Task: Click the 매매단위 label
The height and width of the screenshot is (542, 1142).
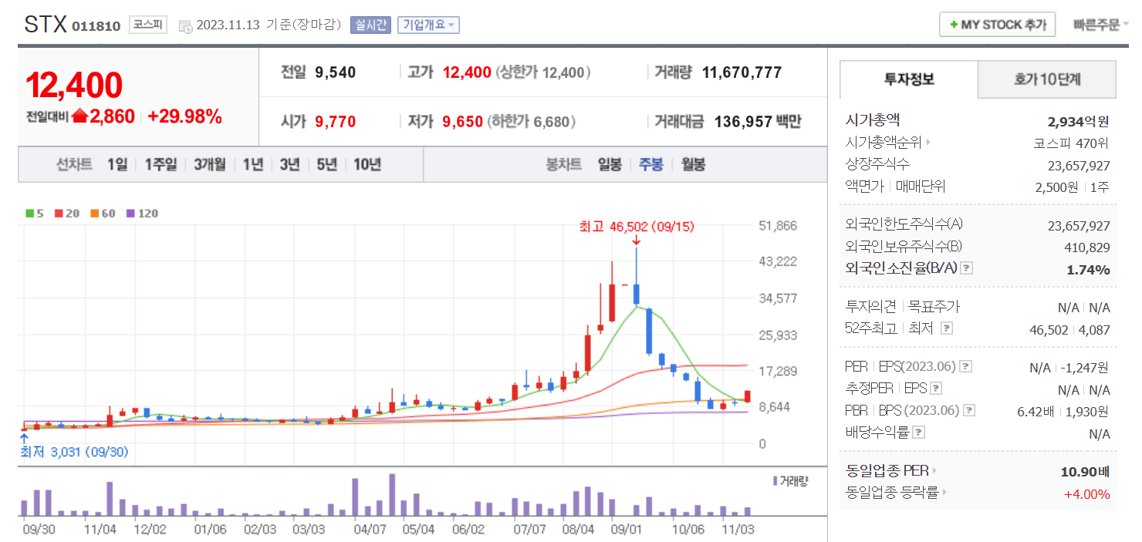Action: (x=921, y=186)
